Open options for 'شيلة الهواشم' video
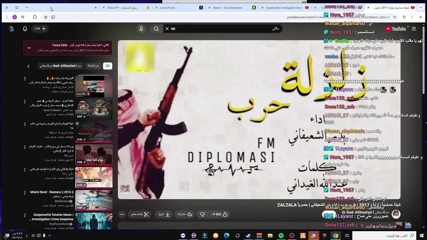Viewport: 427px width, 240px height. pos(25,124)
